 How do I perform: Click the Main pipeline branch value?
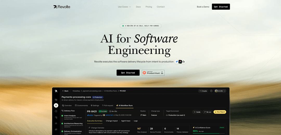tap(143, 115)
